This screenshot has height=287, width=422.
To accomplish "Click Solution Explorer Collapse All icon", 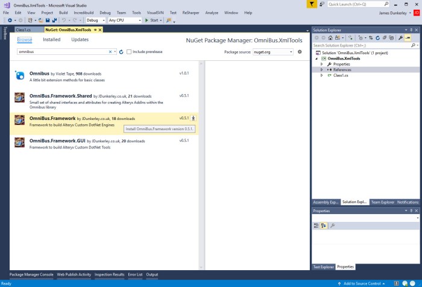I will coord(385,38).
